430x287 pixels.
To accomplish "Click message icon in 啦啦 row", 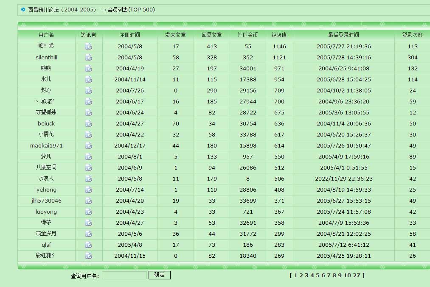I will pyautogui.click(x=89, y=68).
